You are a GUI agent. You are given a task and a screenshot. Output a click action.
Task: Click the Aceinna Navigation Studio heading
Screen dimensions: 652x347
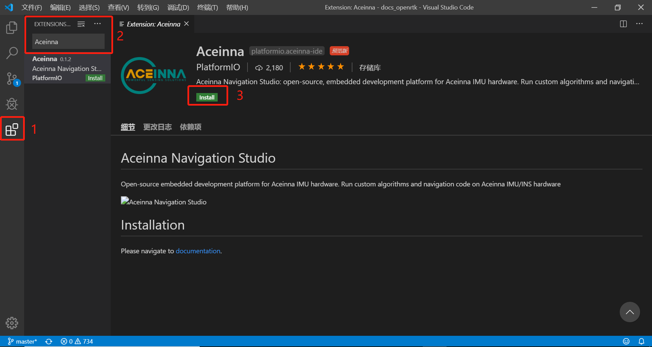198,158
